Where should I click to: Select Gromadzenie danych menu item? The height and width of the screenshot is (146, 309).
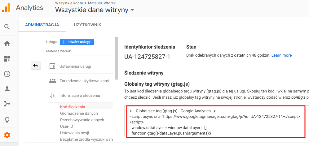[79, 113]
